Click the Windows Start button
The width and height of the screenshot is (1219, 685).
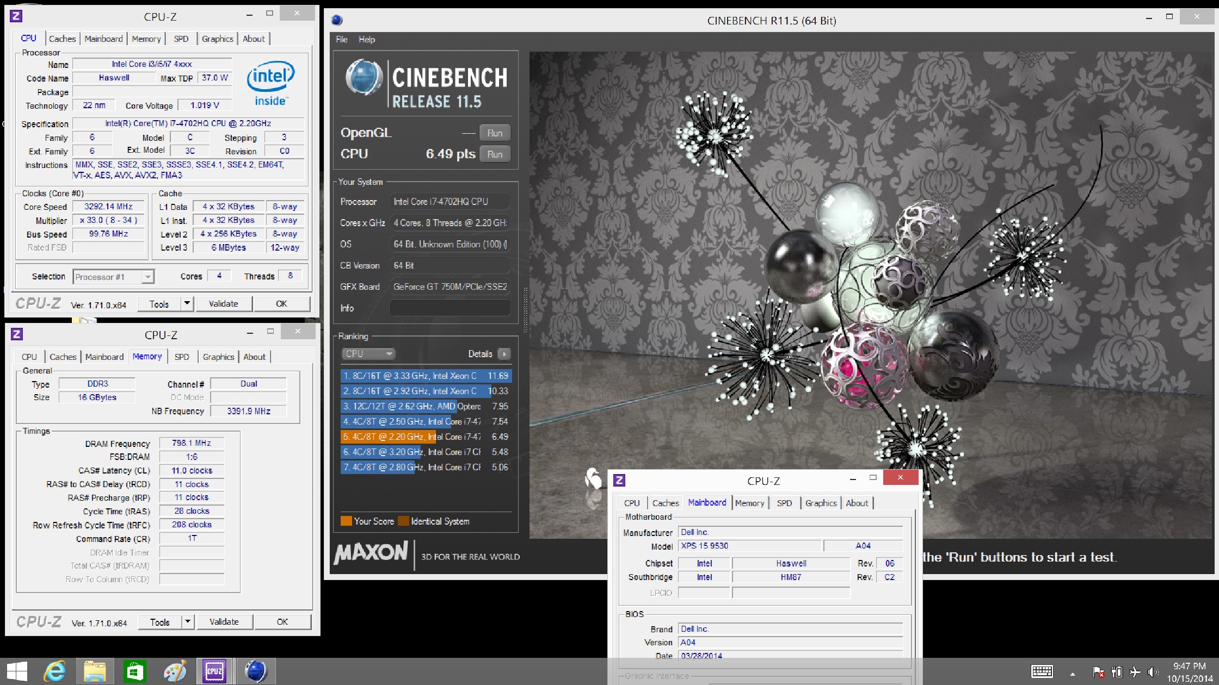[16, 671]
